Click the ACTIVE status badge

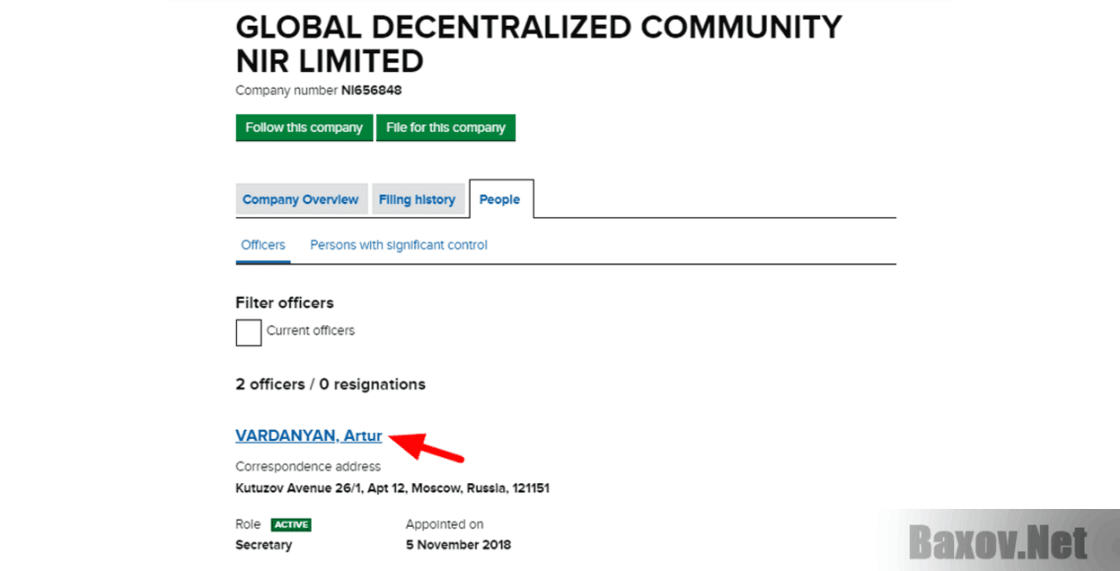[x=293, y=524]
